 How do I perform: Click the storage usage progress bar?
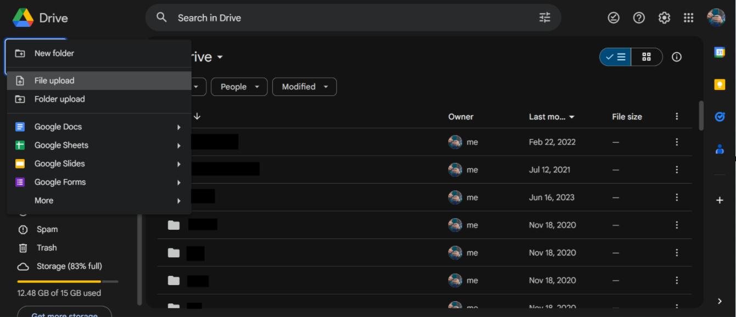coord(68,281)
